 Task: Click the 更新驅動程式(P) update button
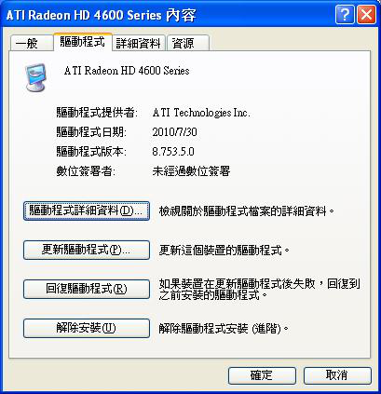[x=87, y=250]
